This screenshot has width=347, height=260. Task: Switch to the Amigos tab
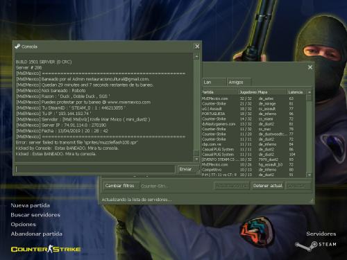[239, 82]
